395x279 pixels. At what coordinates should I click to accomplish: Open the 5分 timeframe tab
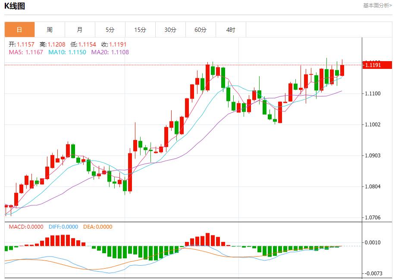tap(110, 30)
